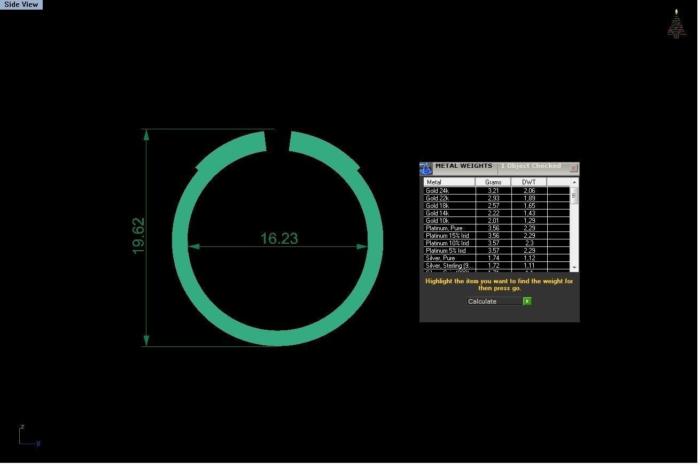
Task: Close the Metal Weights panel
Action: point(573,168)
